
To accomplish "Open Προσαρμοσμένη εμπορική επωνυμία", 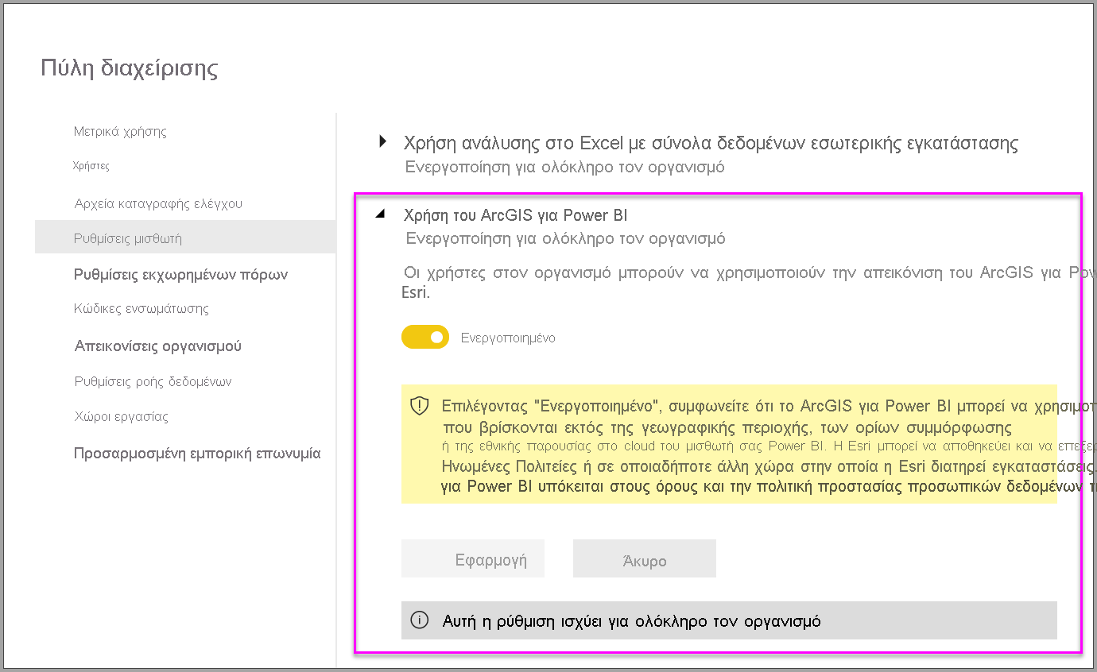I will [x=197, y=454].
